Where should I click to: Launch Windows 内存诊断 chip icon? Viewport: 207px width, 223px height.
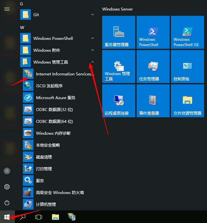pyautogui.click(x=28, y=133)
